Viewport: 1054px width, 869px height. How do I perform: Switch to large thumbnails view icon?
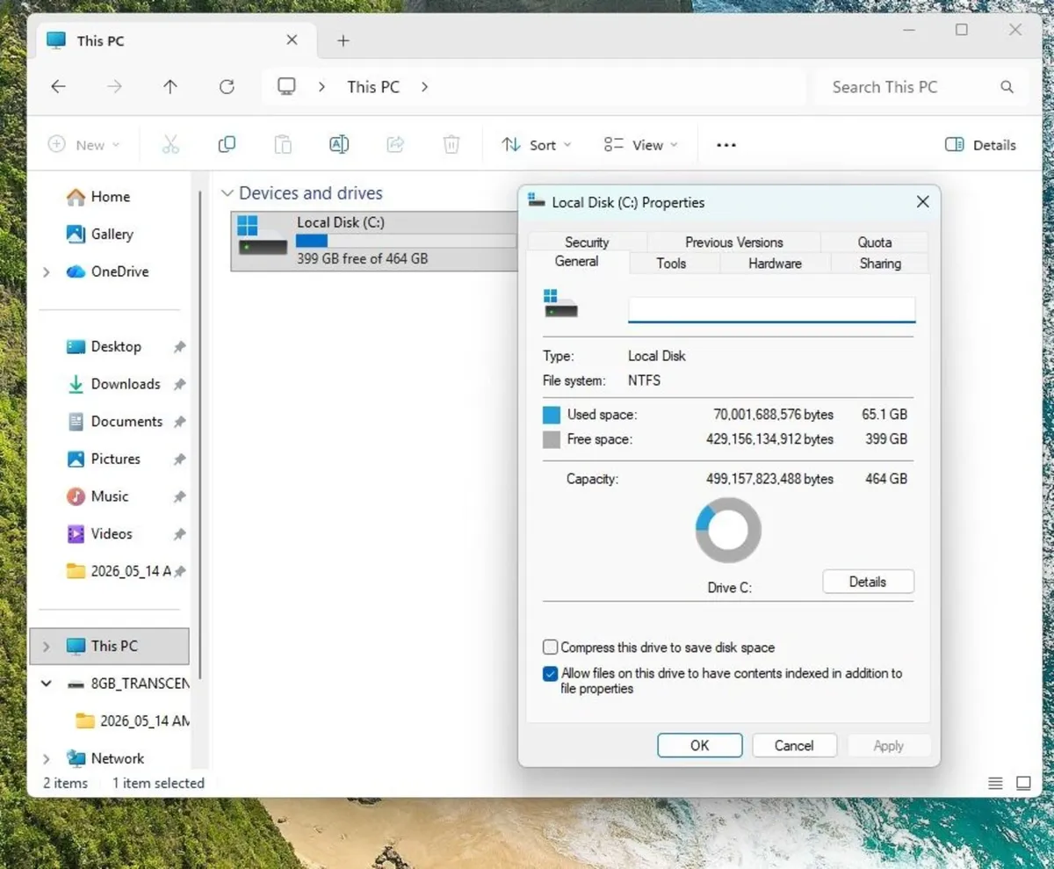tap(1023, 783)
